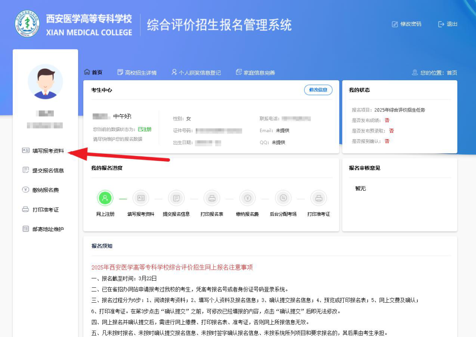
Task: Click the user avatar picture
Action: click(45, 81)
